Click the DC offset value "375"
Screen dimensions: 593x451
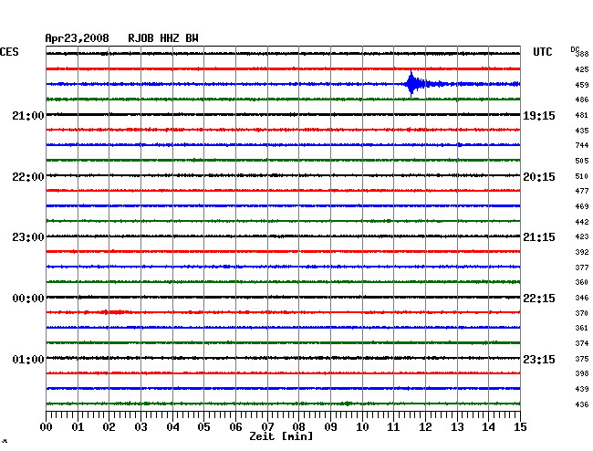582,359
